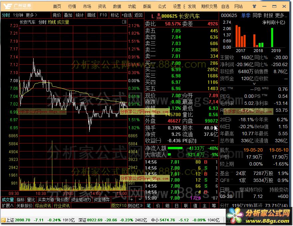Expand the 扩展 panel
293x226 pixels.
[8, 206]
